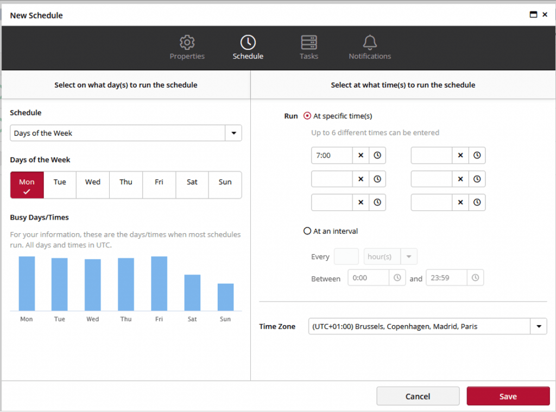Screen dimensions: 556x412
Task: Click the Fri bar in Busy Days chart
Action: 159,284
